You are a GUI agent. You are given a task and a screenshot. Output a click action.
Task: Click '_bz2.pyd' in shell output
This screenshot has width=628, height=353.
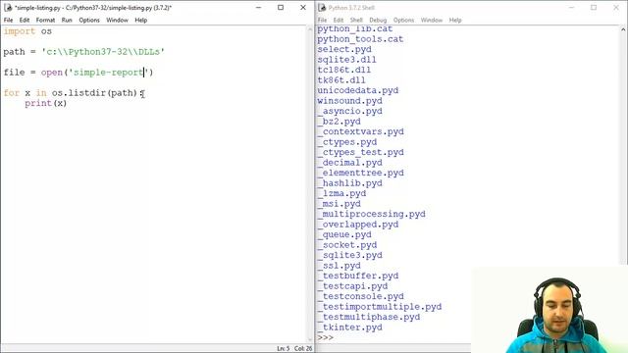[x=339, y=122]
